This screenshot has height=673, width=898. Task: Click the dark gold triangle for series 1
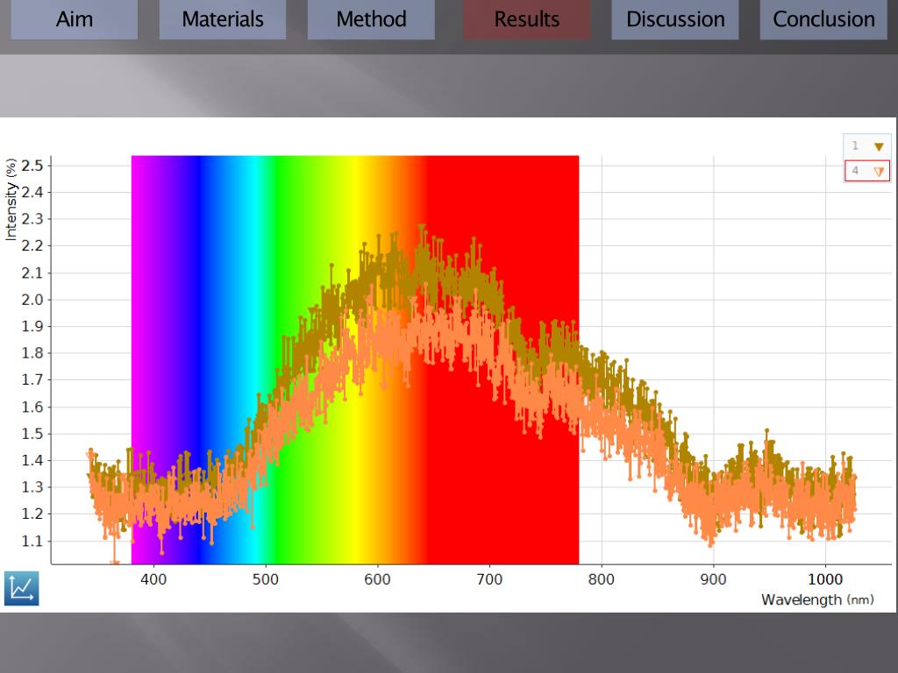(878, 147)
